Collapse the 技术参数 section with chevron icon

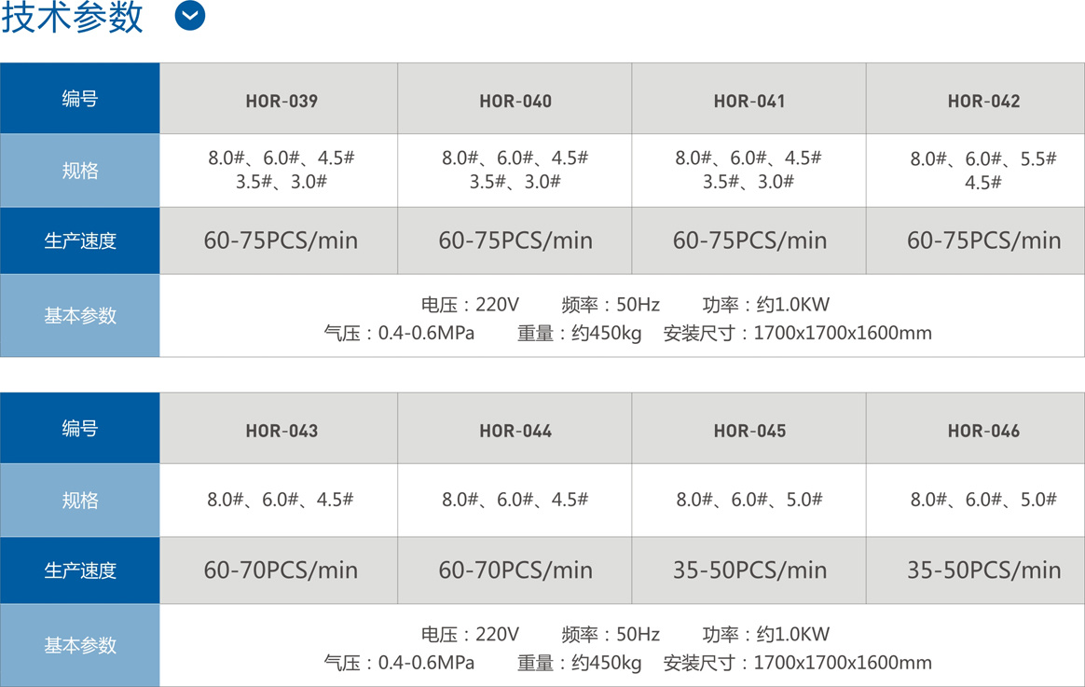coord(189,15)
